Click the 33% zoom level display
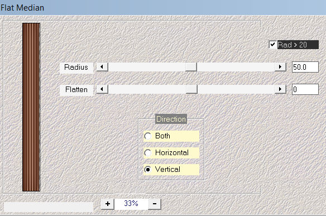Image resolution: width=326 pixels, height=216 pixels. click(131, 204)
